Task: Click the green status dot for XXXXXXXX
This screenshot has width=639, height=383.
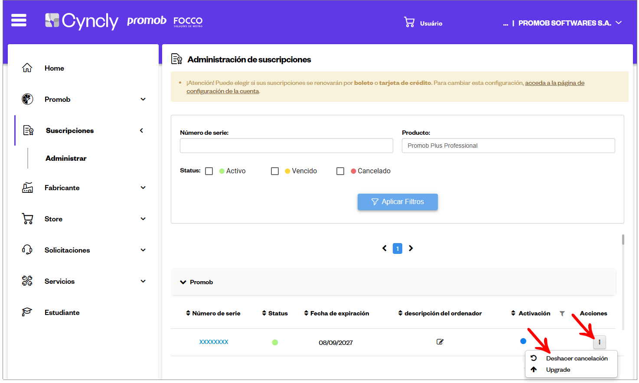Action: [275, 342]
